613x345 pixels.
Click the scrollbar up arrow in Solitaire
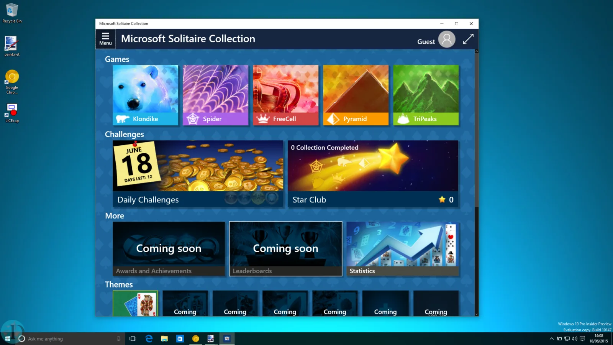[x=477, y=51]
